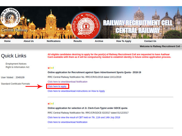Open Standard Certificate Formats link
Viewport: 182px width, 136px height.
coord(15,84)
